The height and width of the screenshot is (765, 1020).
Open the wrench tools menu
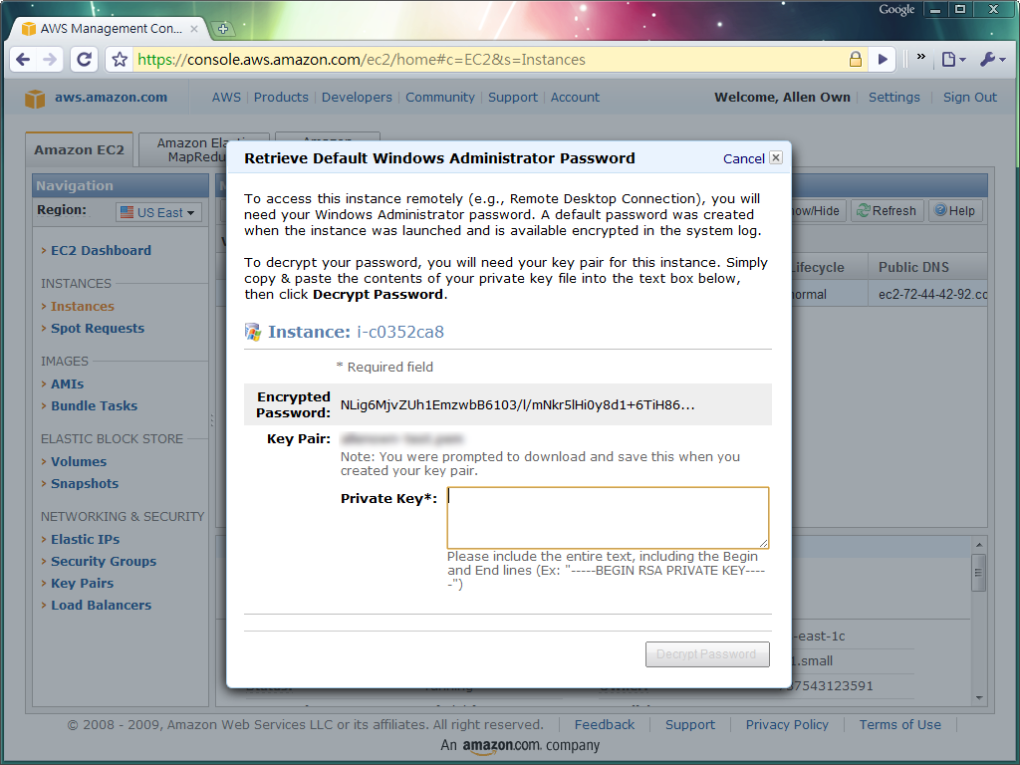click(993, 60)
